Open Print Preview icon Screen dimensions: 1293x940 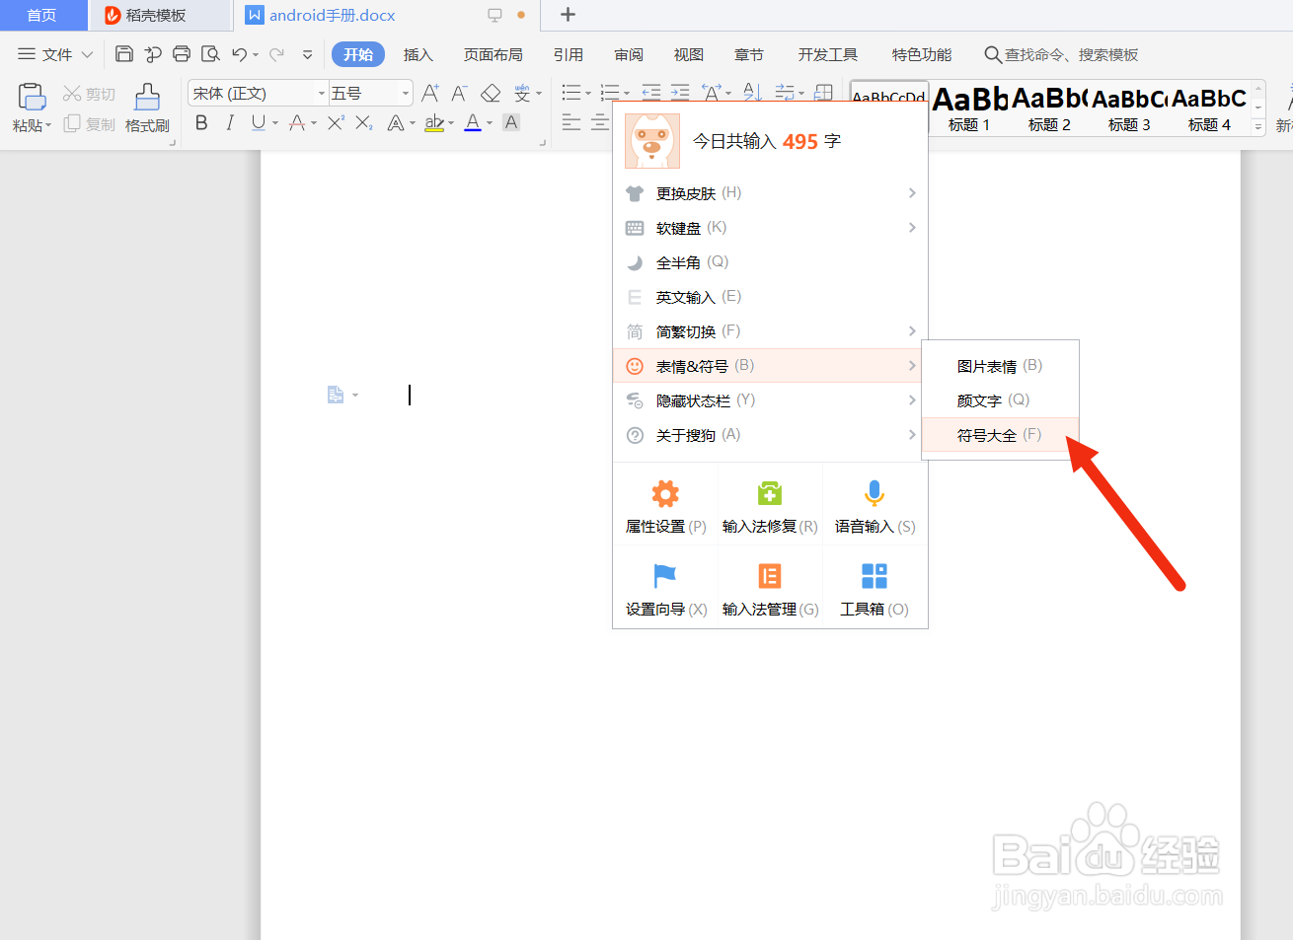click(x=210, y=54)
